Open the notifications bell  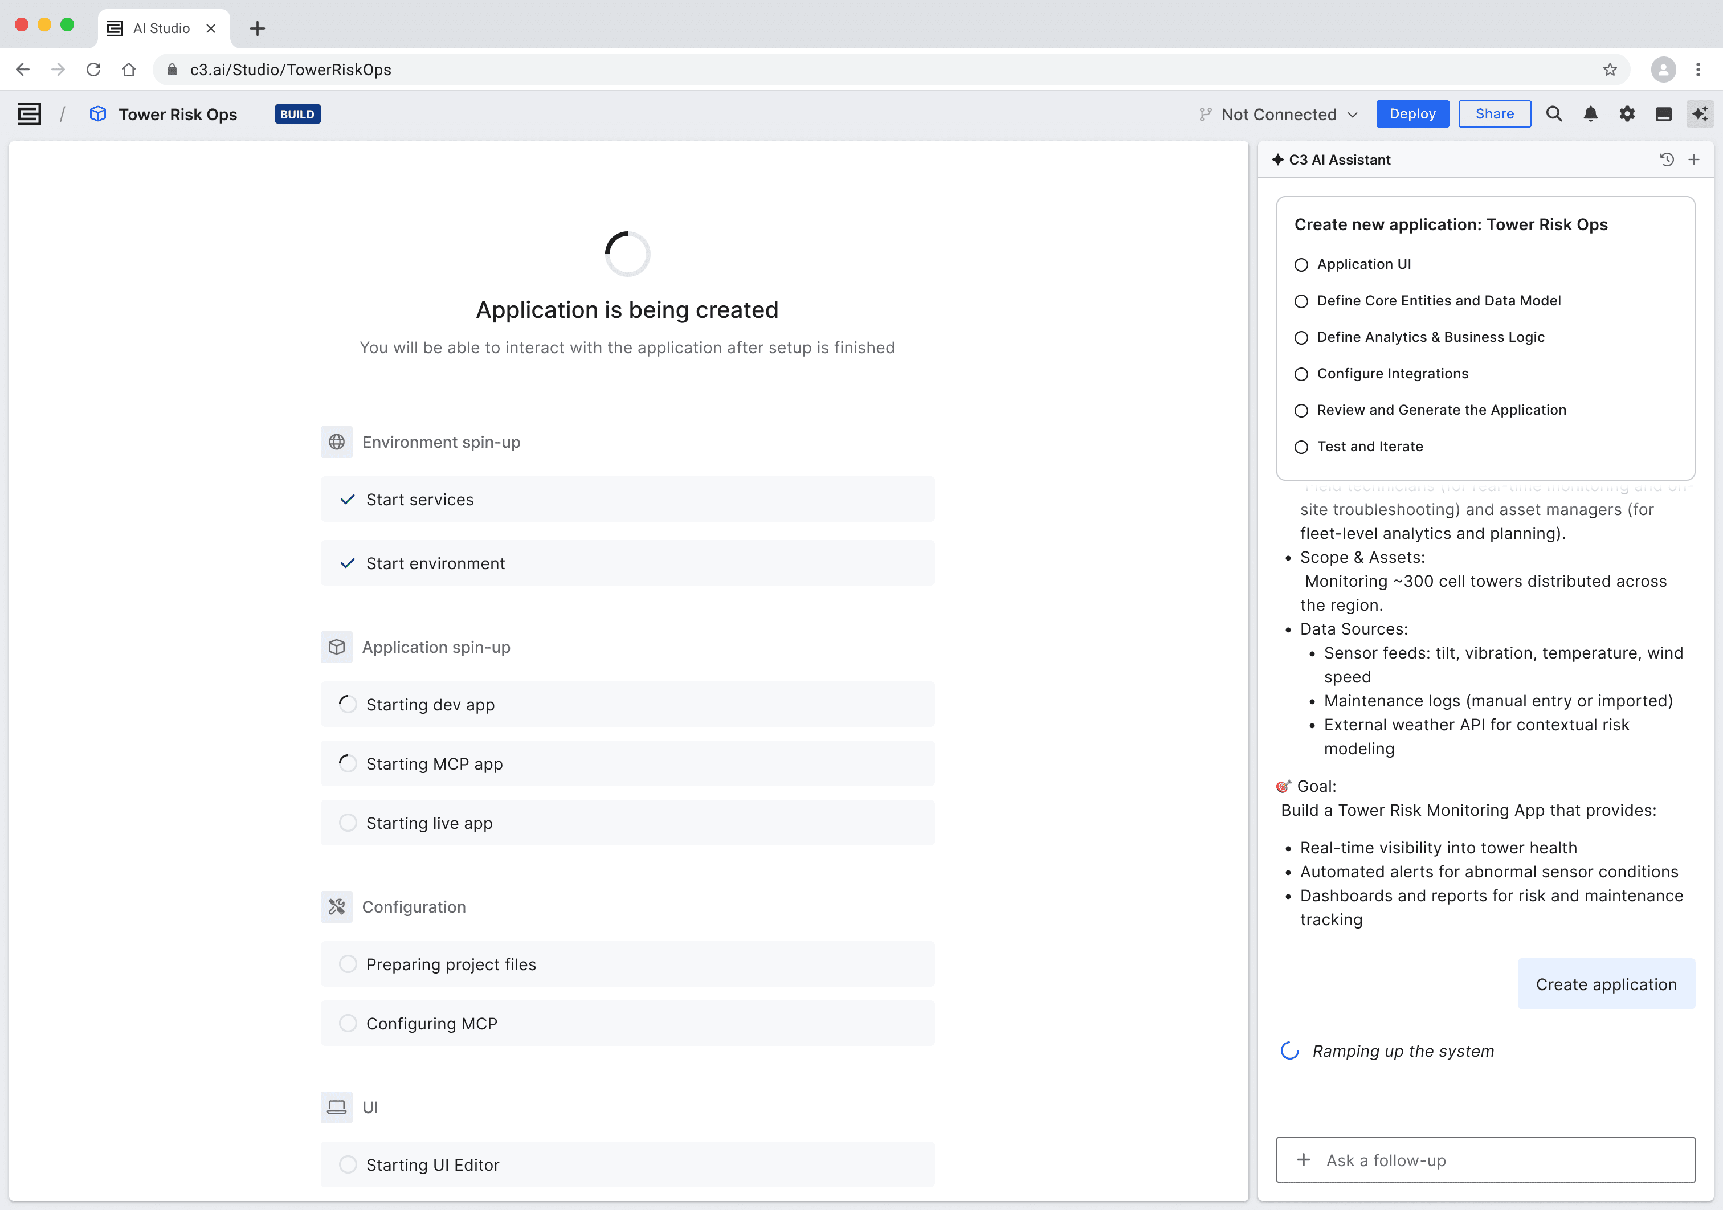coord(1590,114)
